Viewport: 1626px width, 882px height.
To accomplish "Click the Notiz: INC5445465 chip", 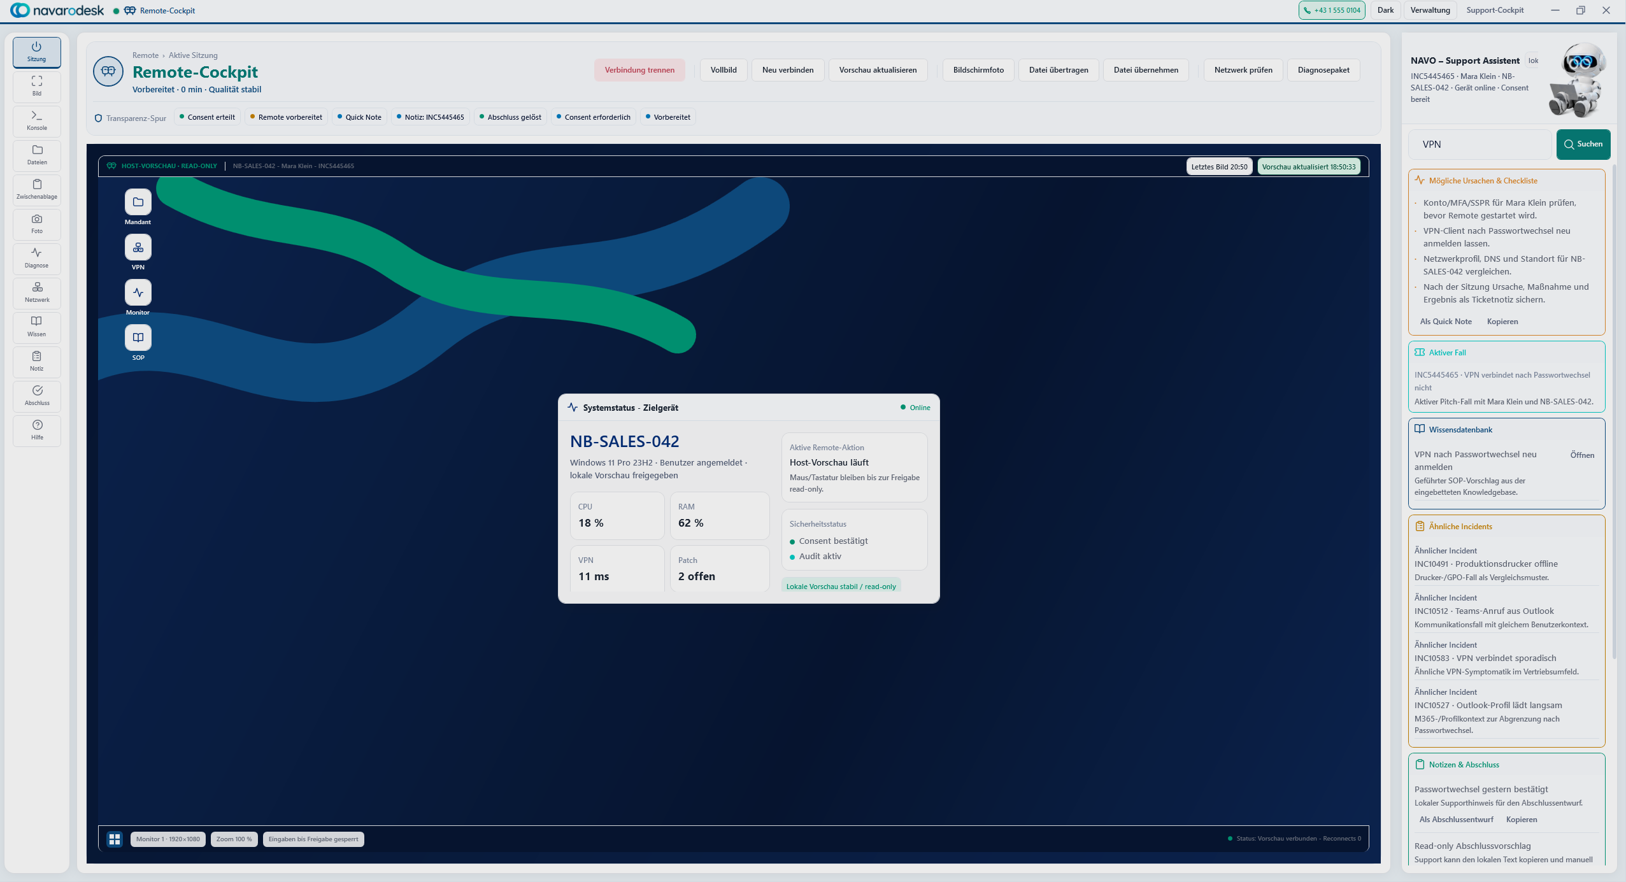I will [x=431, y=117].
